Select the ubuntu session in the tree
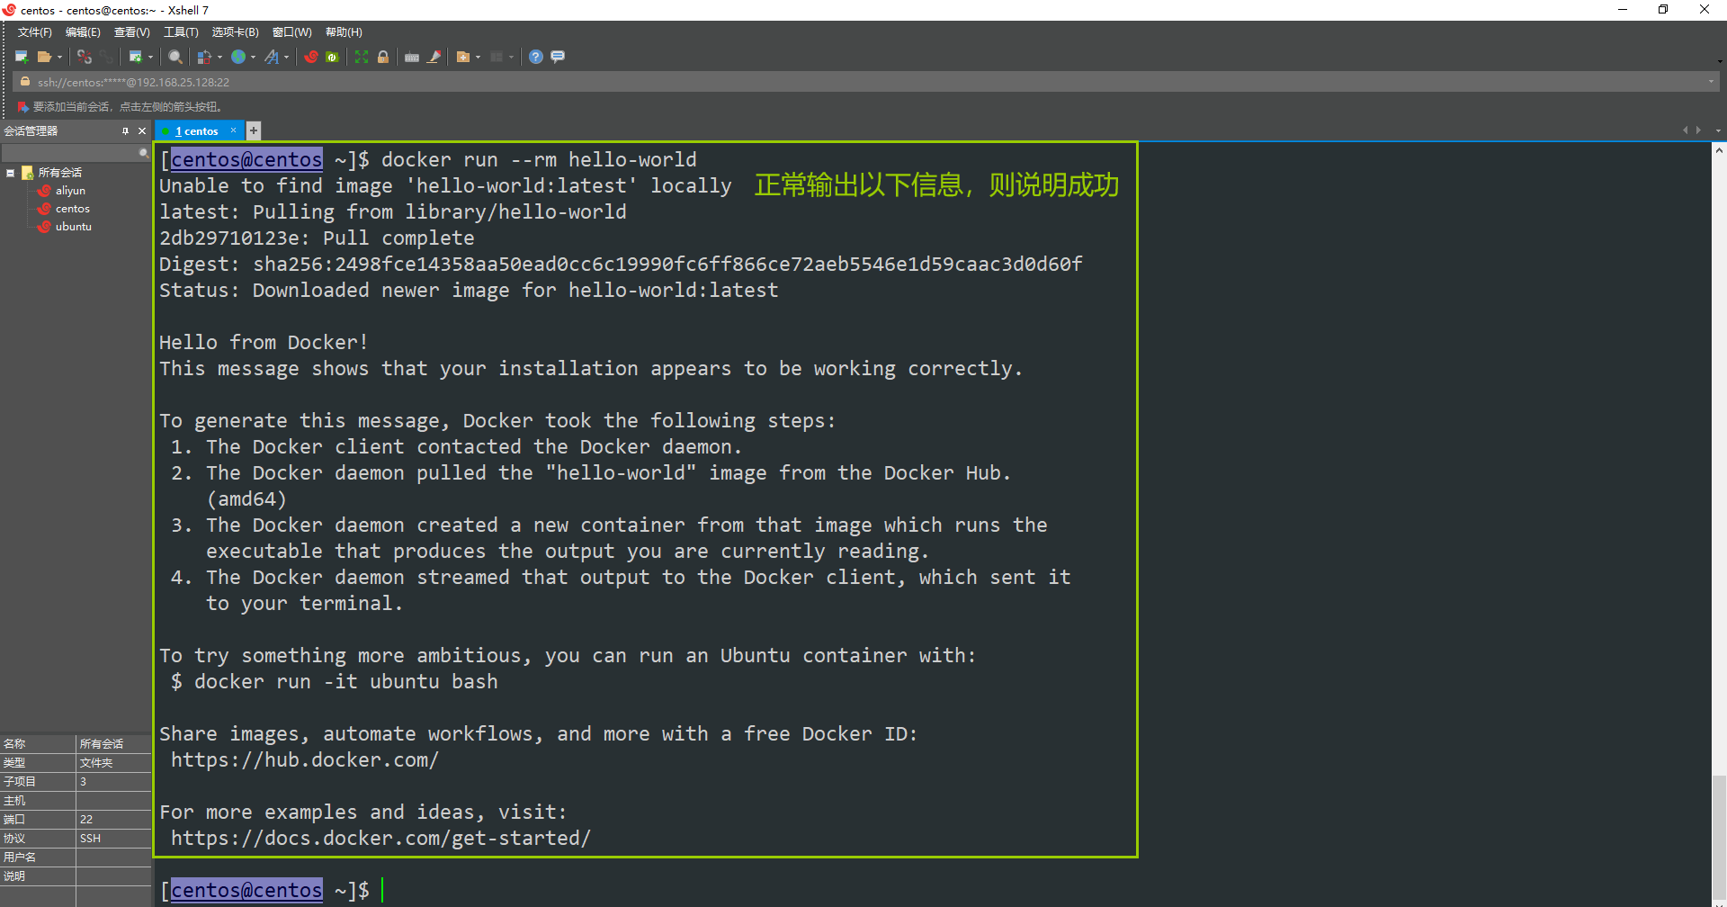The height and width of the screenshot is (907, 1727). coord(74,227)
